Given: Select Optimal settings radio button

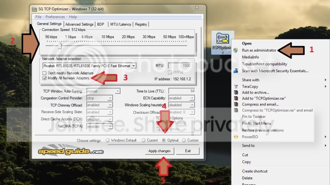Looking at the screenshot, I should tap(164, 141).
